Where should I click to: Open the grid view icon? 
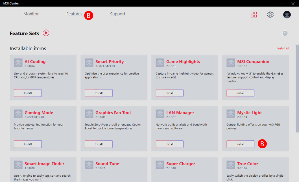point(254,15)
